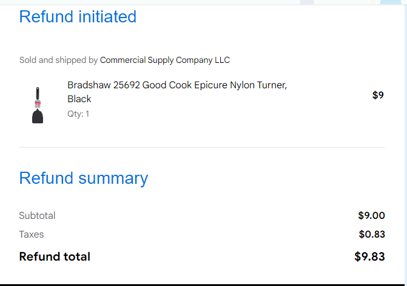The height and width of the screenshot is (286, 407).
Task: Click the Qty: 1 quantity text
Action: click(78, 114)
